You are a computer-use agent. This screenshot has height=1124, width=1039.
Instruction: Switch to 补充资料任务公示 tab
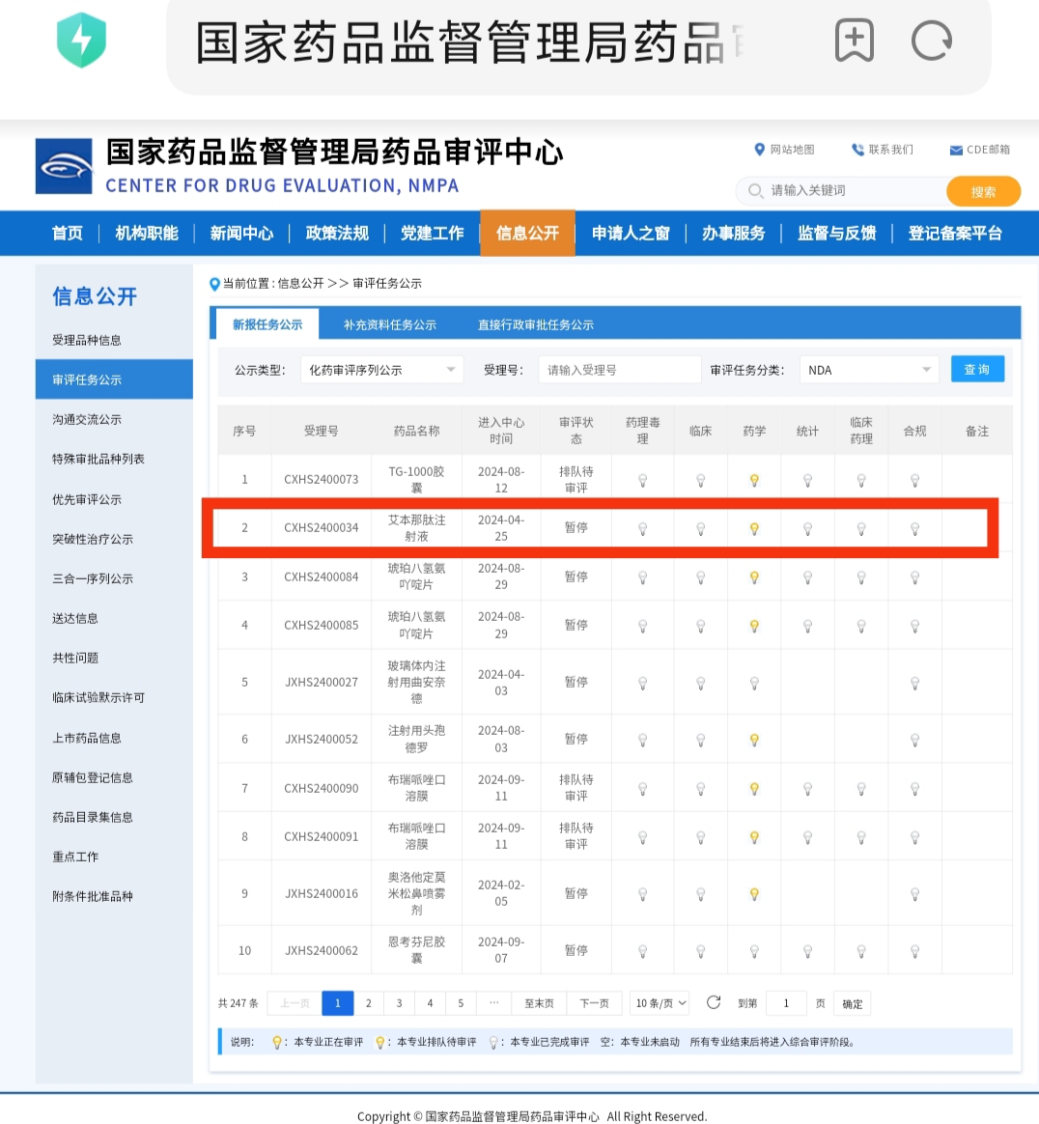[x=390, y=324]
